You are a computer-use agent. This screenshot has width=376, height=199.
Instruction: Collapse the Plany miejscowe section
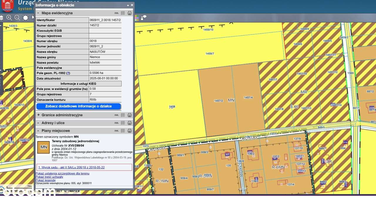(x=38, y=131)
